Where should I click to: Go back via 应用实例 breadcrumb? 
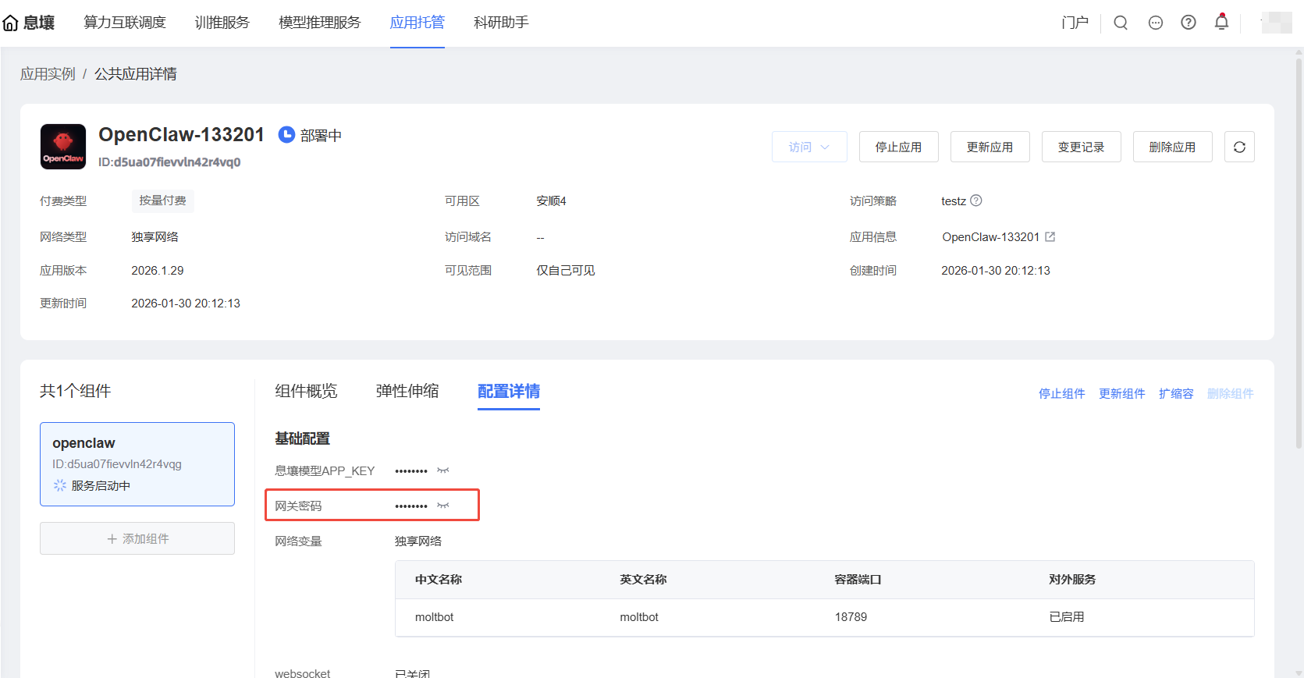coord(48,74)
